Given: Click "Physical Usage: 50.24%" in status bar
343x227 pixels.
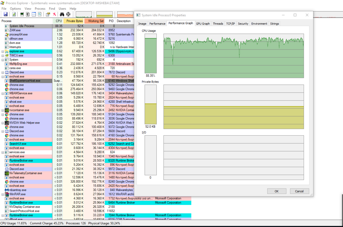Looking at the screenshot, I should 104,223.
